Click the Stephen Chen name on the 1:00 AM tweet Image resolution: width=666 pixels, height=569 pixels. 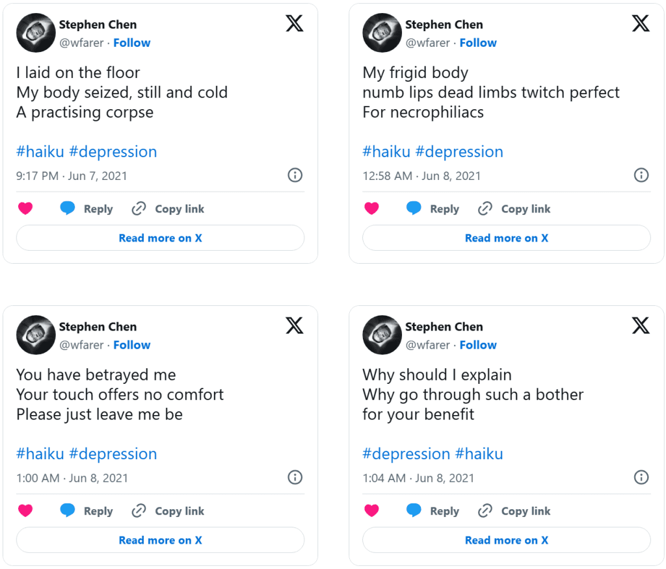[x=98, y=327]
